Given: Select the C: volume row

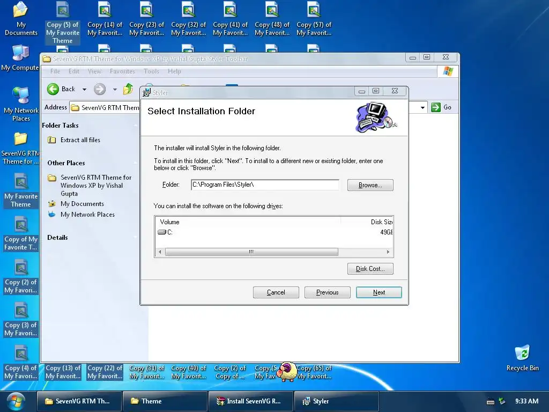Looking at the screenshot, I should (x=274, y=232).
